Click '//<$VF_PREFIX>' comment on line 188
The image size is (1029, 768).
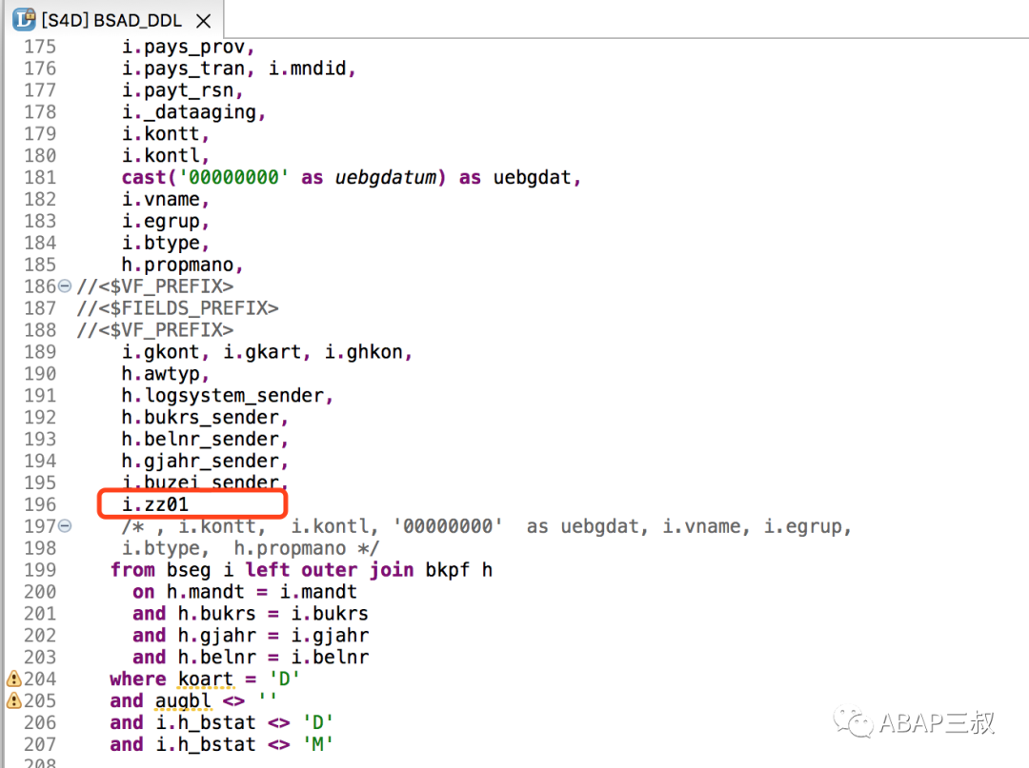155,329
